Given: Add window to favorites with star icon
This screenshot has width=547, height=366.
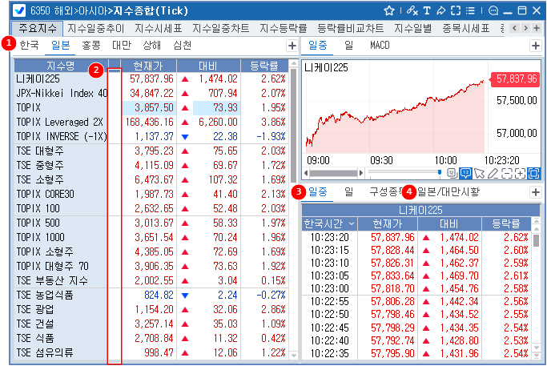Looking at the screenshot, I should point(389,10).
